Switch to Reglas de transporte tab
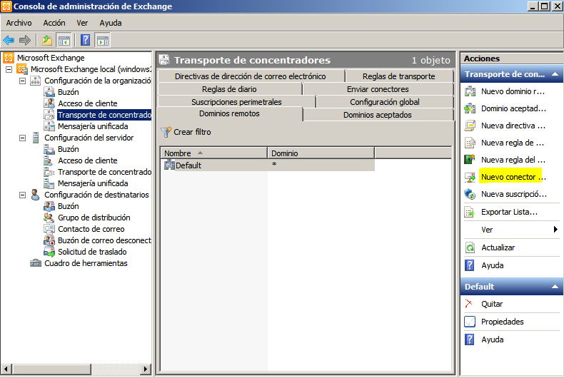Image resolution: width=564 pixels, height=378 pixels. coord(399,76)
